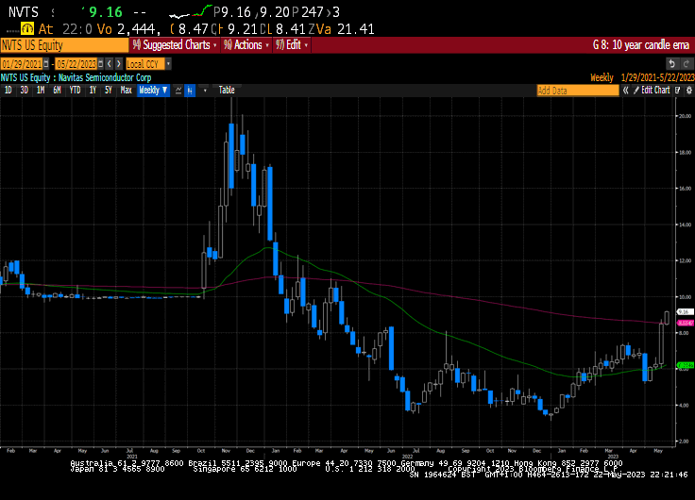This screenshot has height=500, width=695.
Task: Click the 9.16 last price axis label
Action: click(685, 311)
